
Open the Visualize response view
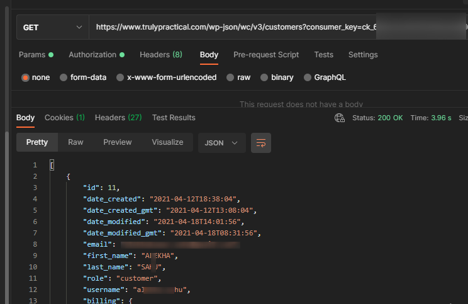coord(167,142)
